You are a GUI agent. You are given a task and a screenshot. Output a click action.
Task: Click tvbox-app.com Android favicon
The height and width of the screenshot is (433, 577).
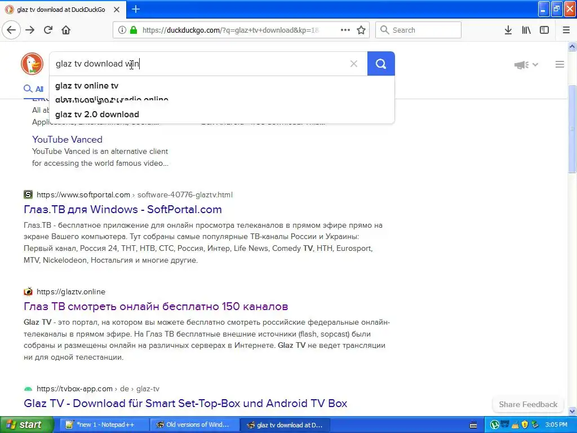pos(28,389)
